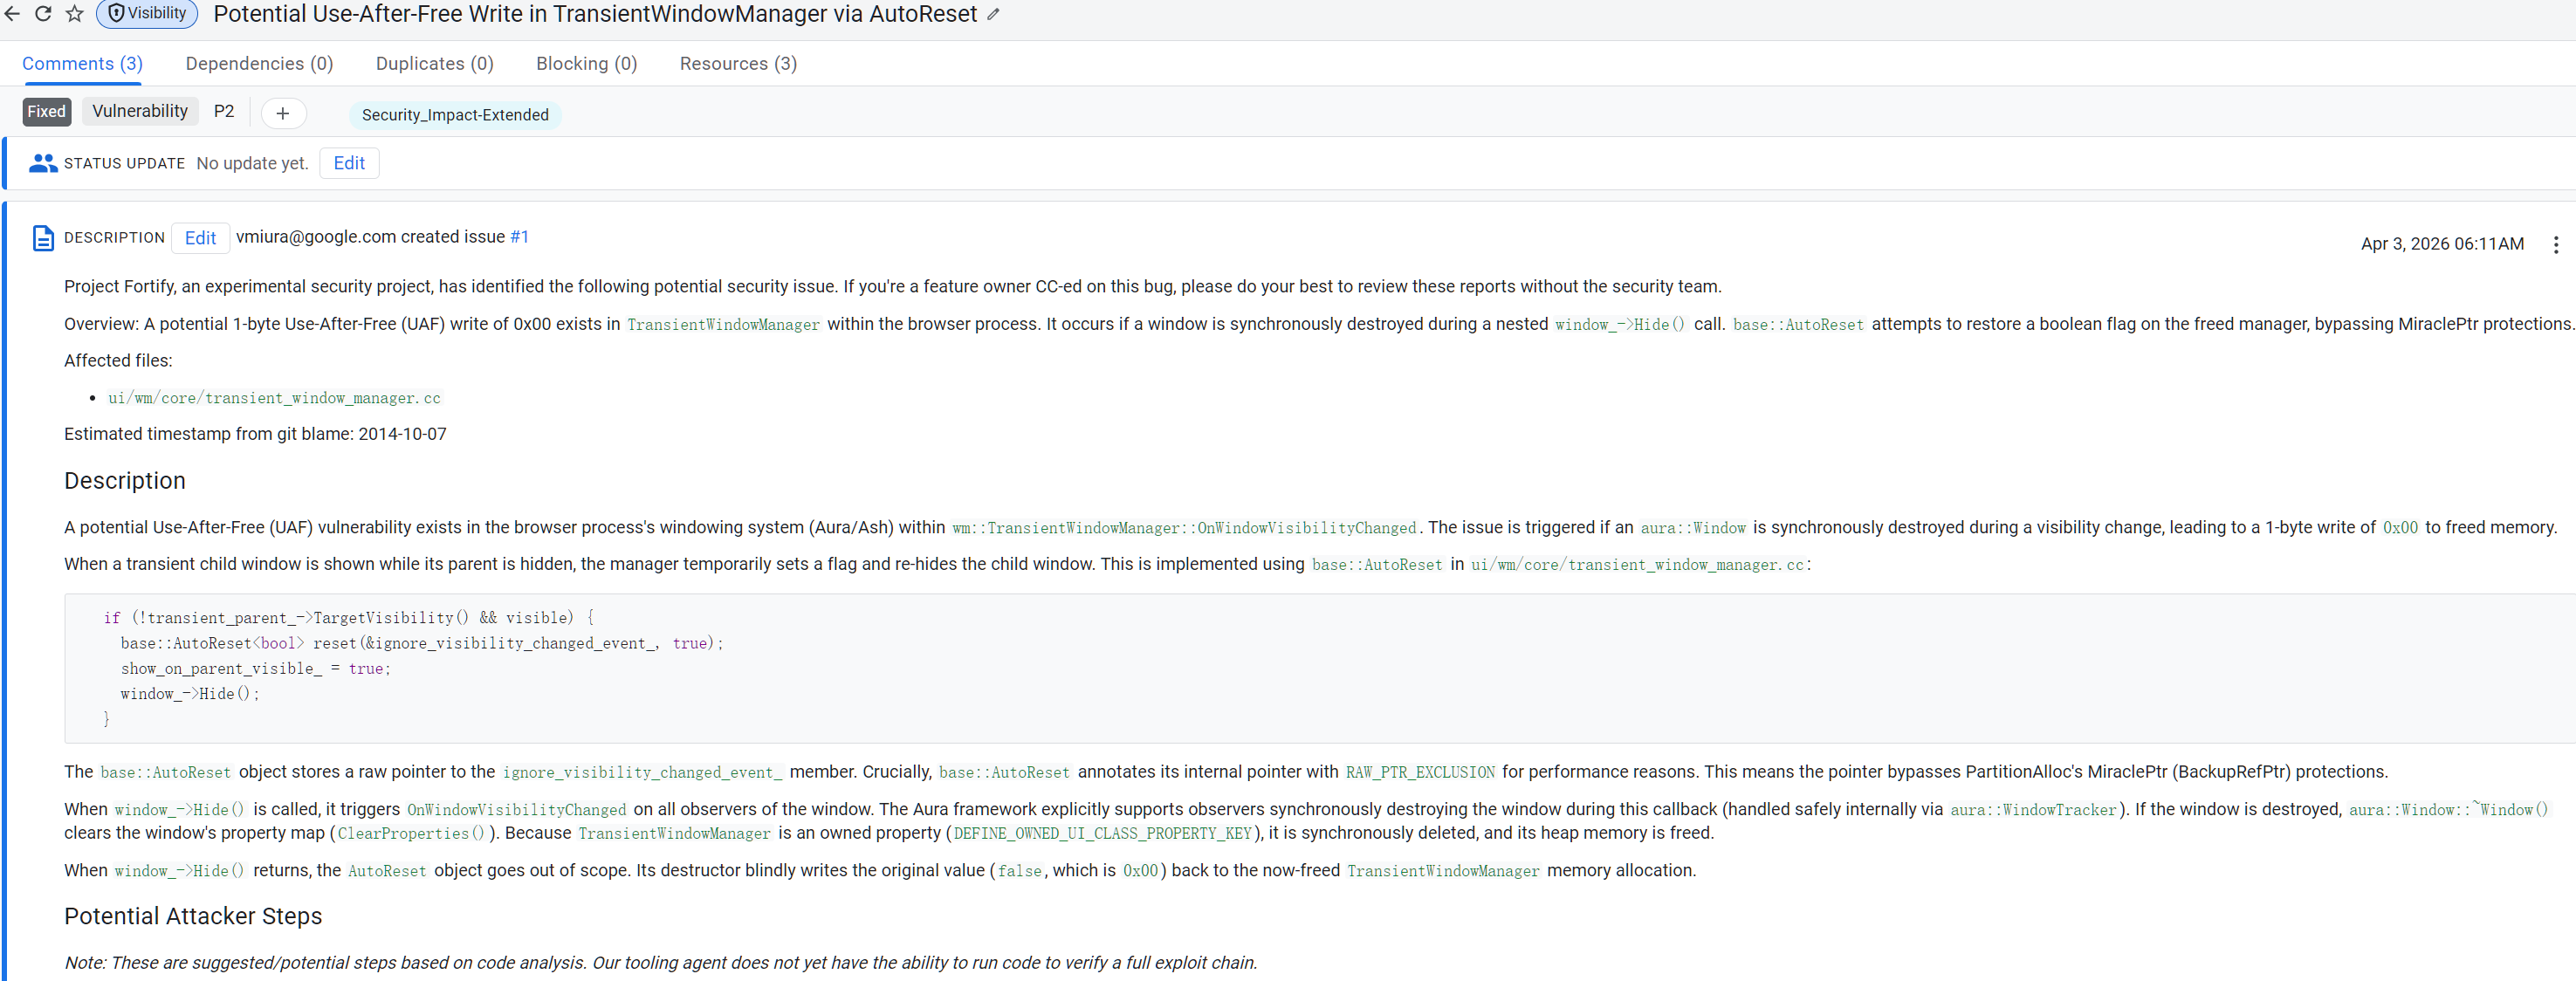Viewport: 2576px width, 981px height.
Task: Click Edit next to status update
Action: (349, 163)
